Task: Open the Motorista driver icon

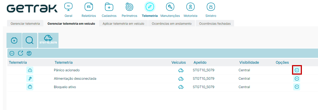Action: click(191, 7)
